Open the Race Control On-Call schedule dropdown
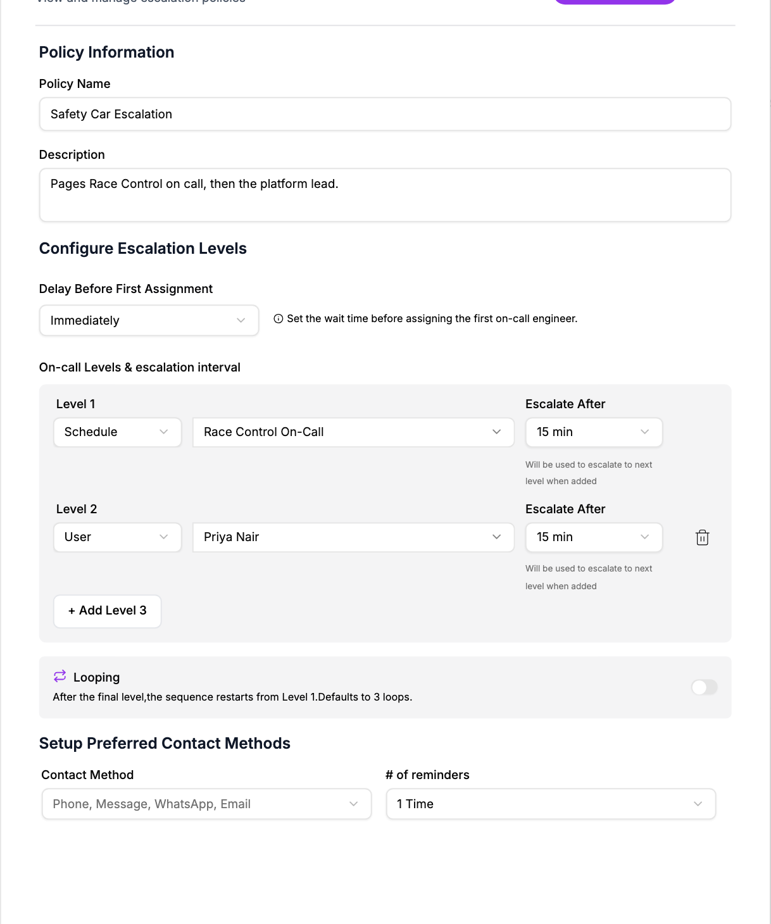Viewport: 771px width, 924px height. coord(353,432)
